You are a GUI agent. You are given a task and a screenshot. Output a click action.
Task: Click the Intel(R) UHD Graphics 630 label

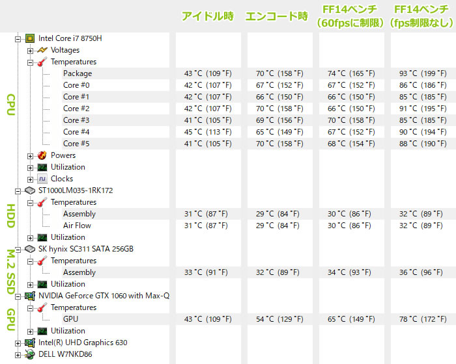point(83,343)
